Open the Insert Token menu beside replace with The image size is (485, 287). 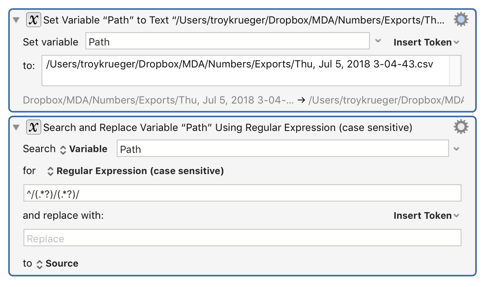pyautogui.click(x=426, y=216)
